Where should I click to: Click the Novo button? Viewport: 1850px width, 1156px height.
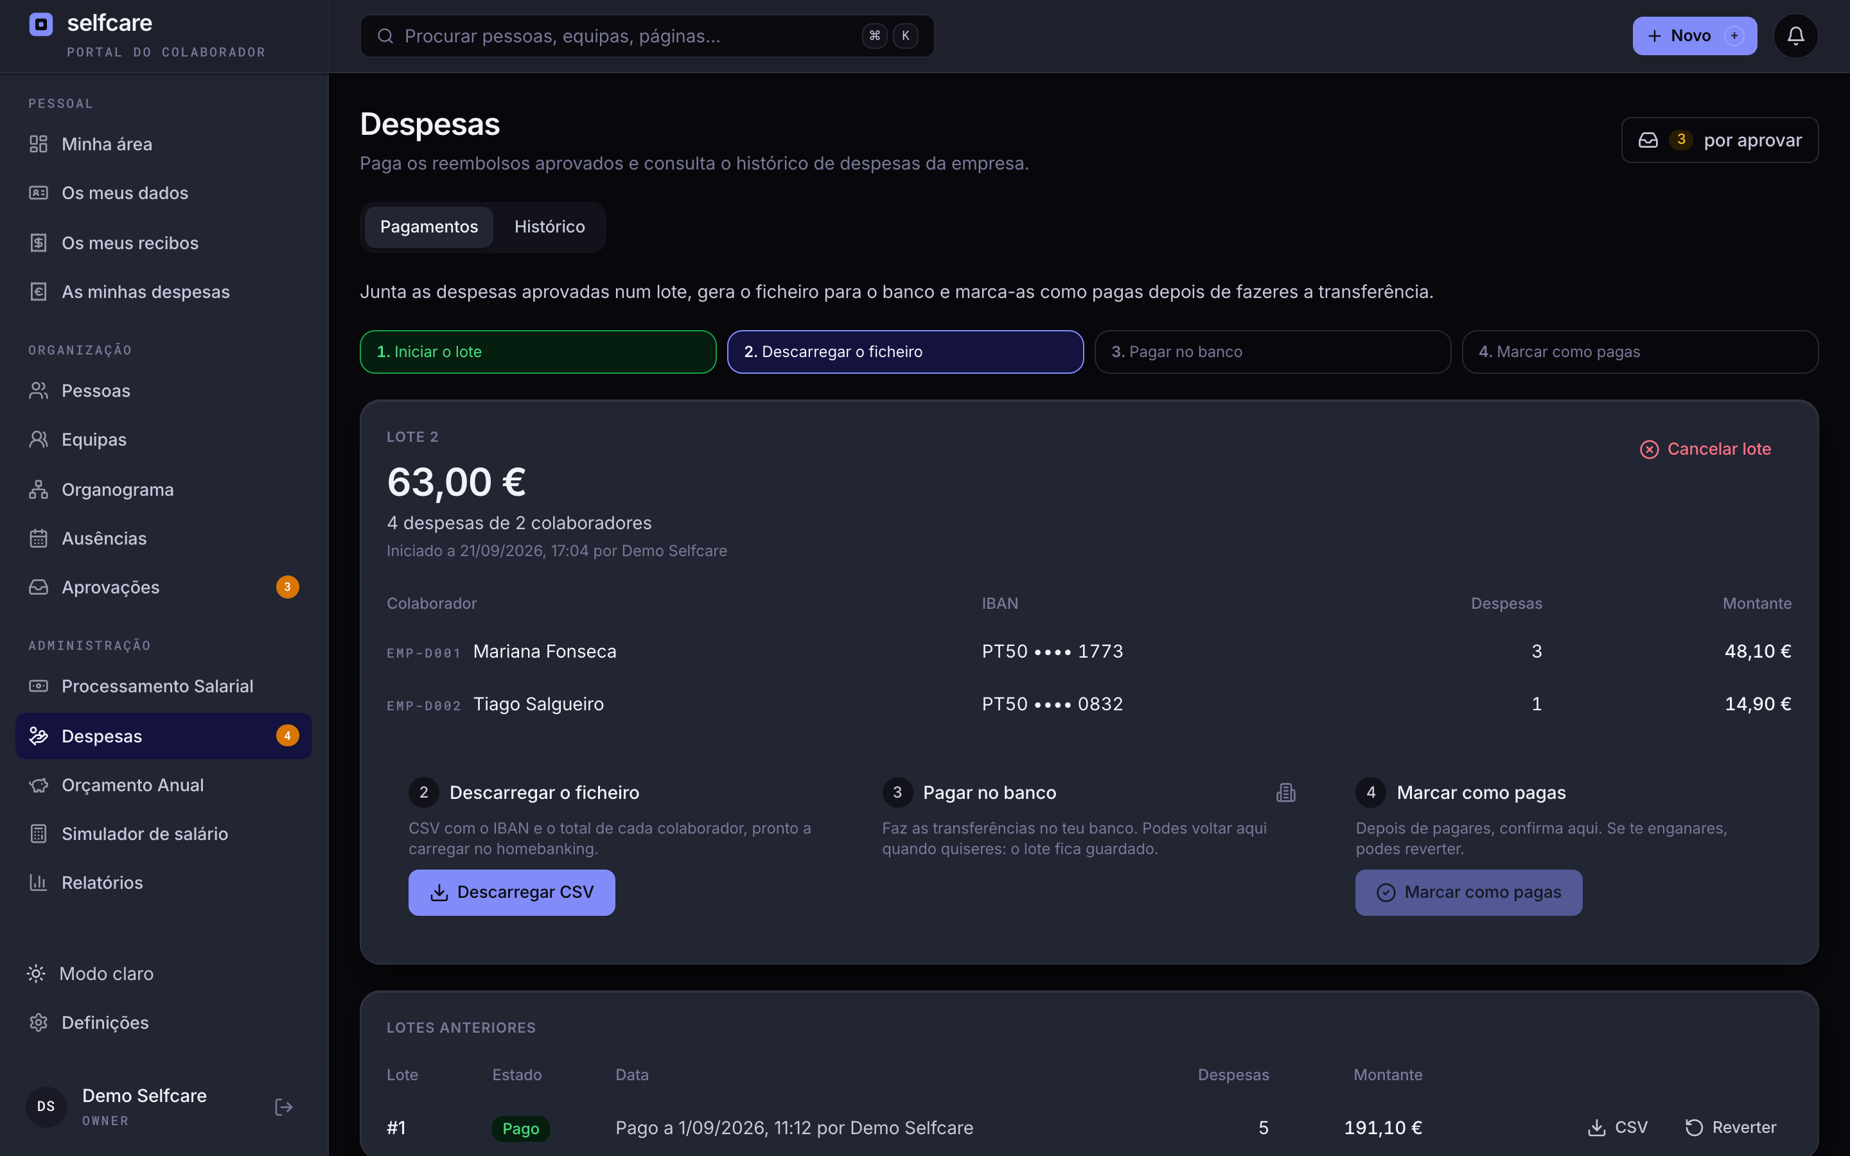tap(1694, 36)
